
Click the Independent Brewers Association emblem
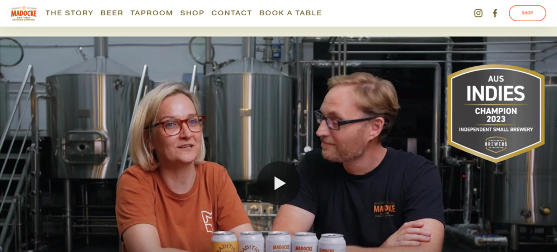(x=496, y=144)
